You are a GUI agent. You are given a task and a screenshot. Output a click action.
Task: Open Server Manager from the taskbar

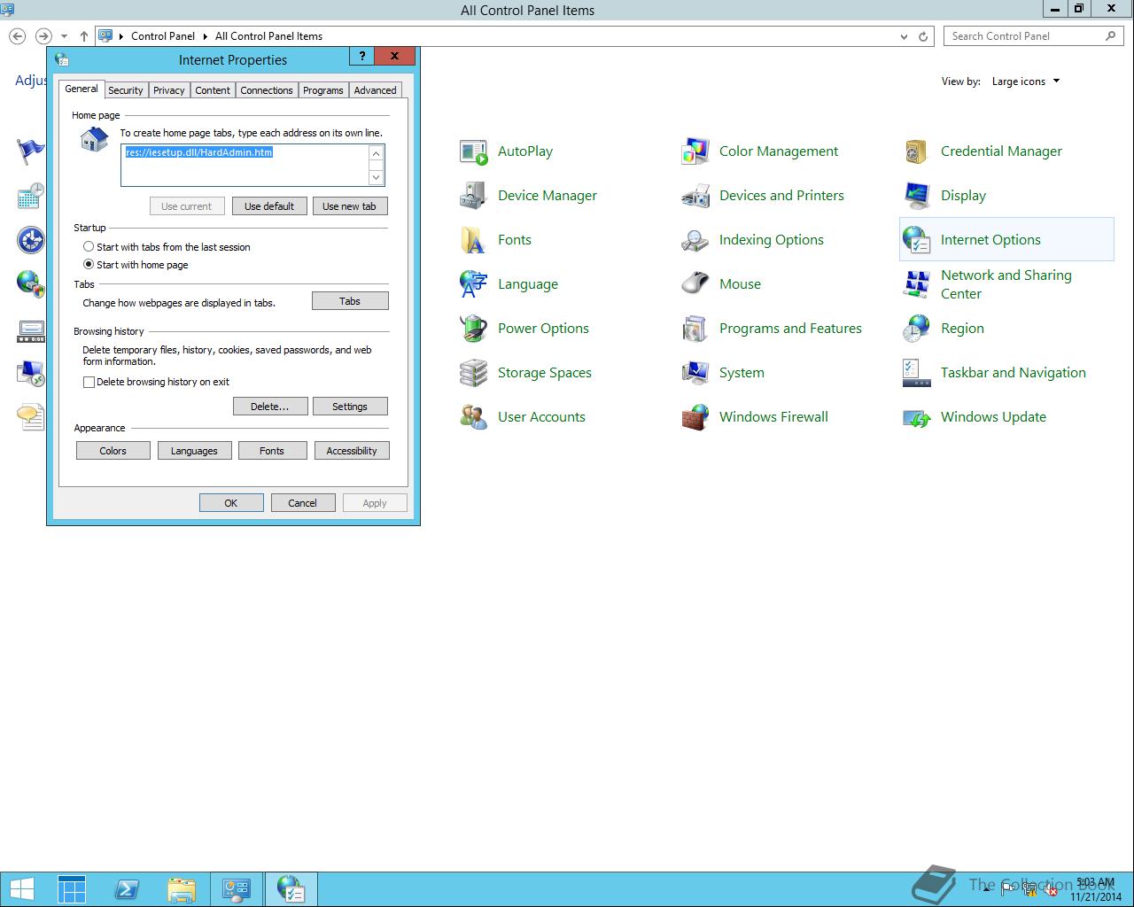click(x=72, y=889)
